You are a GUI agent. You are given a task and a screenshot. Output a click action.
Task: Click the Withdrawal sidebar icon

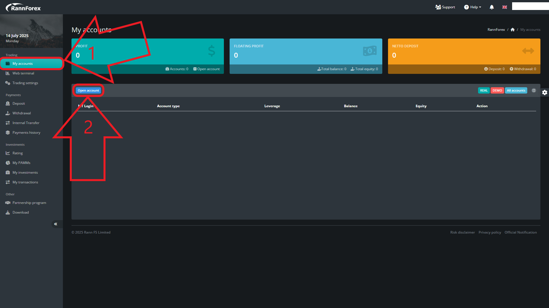[x=8, y=113]
